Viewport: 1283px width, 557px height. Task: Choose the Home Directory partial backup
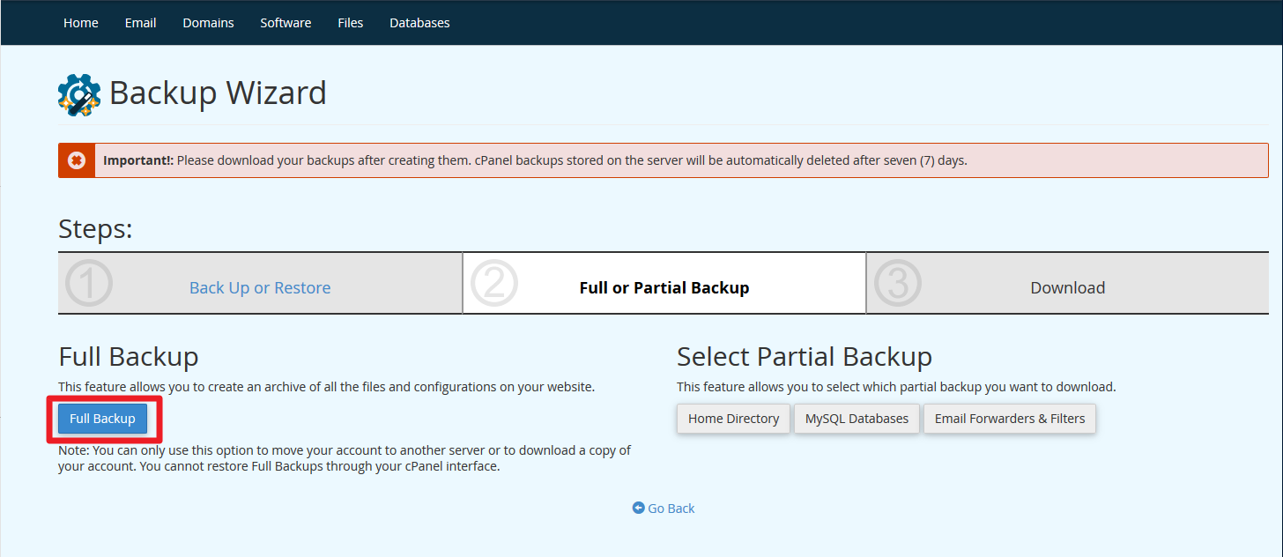coord(733,419)
